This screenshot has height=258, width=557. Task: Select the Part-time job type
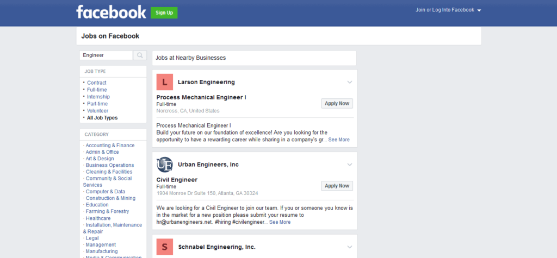click(97, 104)
